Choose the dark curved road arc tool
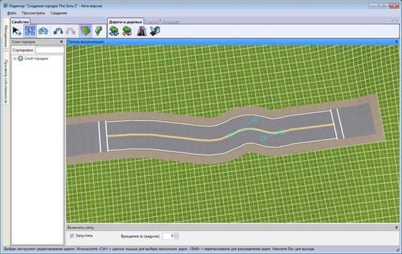 click(x=58, y=30)
